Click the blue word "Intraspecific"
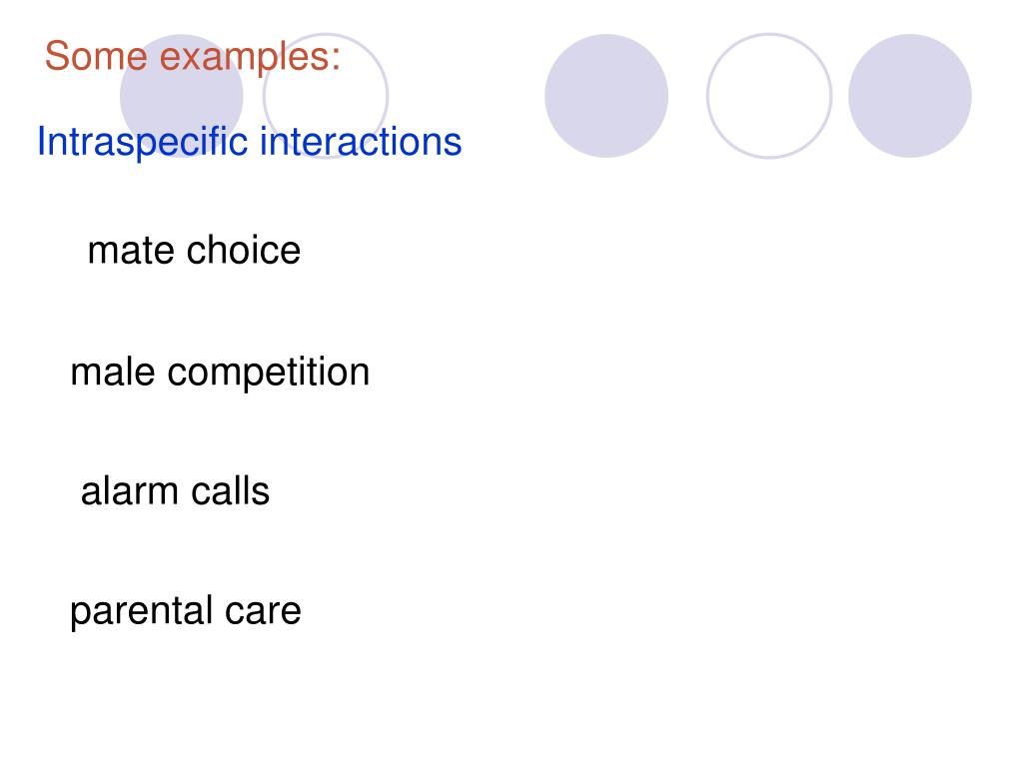 point(142,142)
